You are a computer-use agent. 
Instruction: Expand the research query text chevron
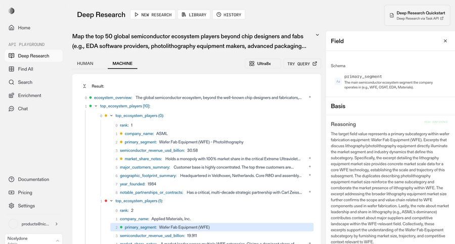click(317, 35)
